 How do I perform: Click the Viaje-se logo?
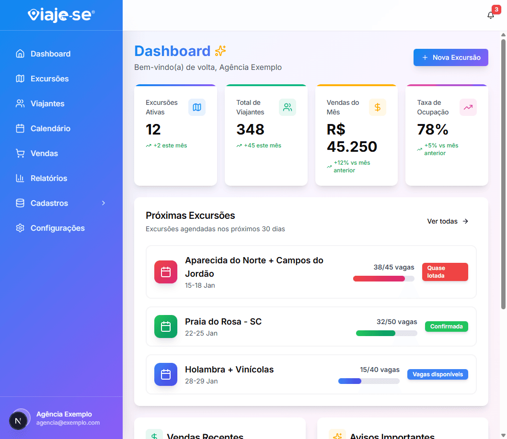61,15
